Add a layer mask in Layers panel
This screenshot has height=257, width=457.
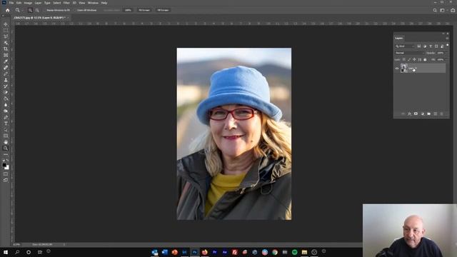(416, 114)
